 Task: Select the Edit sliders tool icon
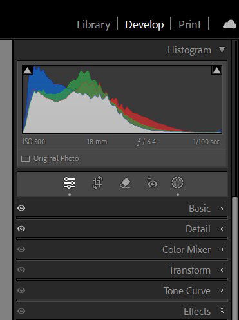69,183
